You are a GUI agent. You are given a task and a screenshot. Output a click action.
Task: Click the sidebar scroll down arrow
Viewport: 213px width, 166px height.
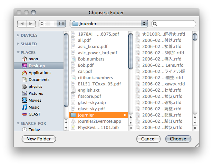point(66,128)
